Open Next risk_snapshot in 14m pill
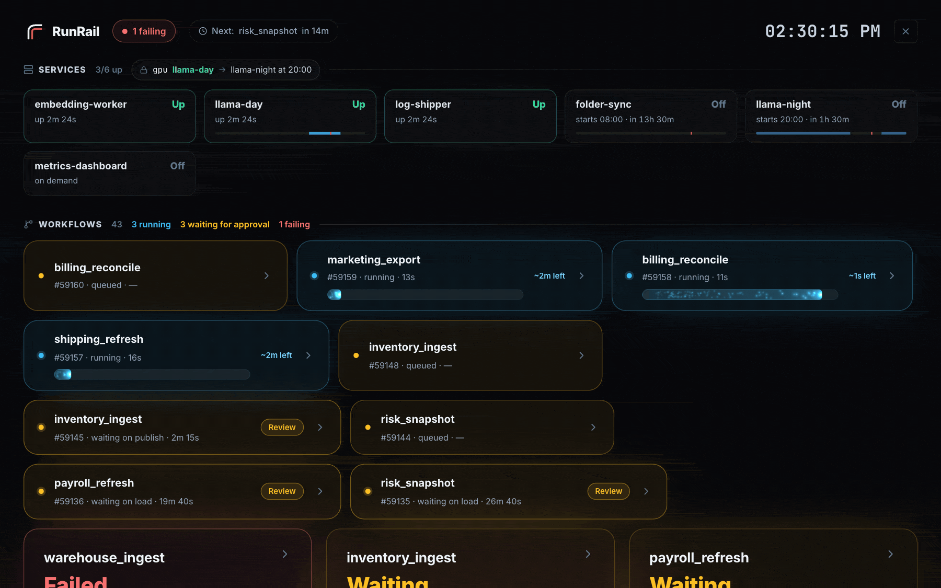This screenshot has width=941, height=588. [x=263, y=31]
